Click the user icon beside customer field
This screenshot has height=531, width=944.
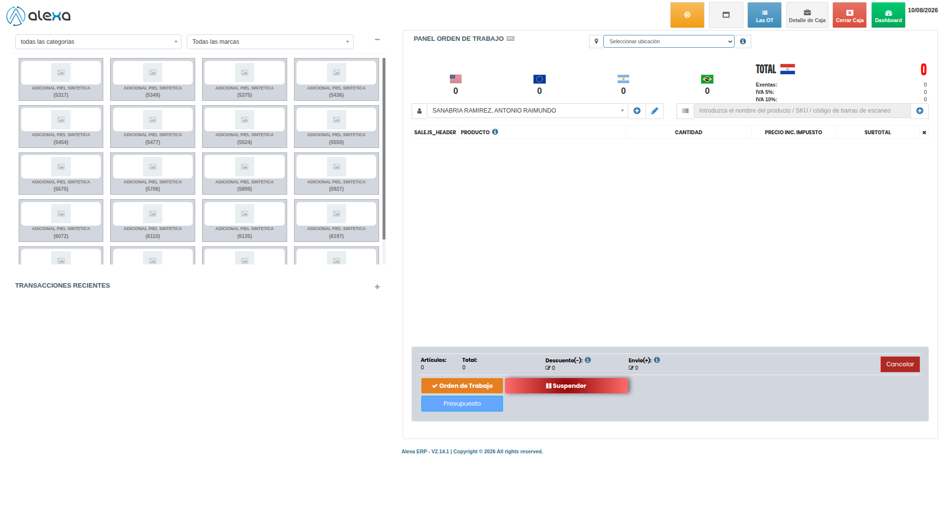419,111
